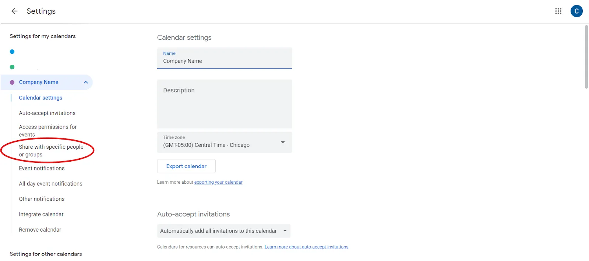589x261 pixels.
Task: Open the auto-accept invitations dropdown
Action: (x=224, y=231)
